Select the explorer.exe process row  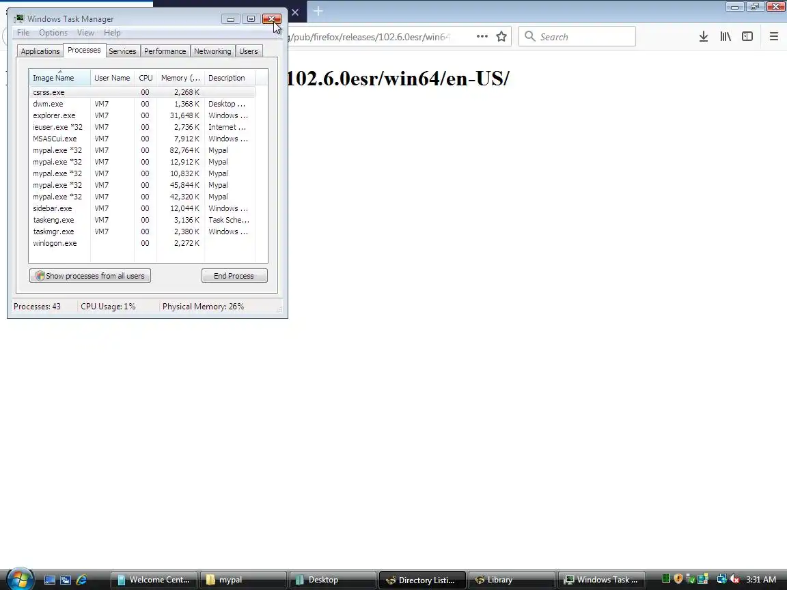(x=142, y=115)
